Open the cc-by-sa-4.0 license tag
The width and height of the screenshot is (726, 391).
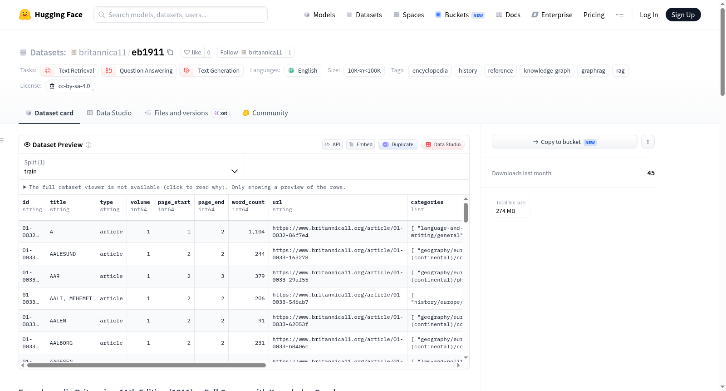(x=70, y=86)
